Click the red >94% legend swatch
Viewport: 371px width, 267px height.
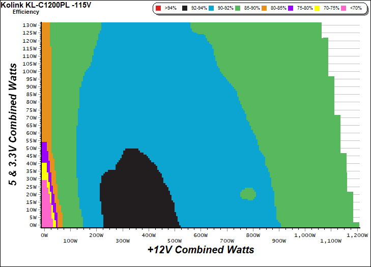click(159, 9)
